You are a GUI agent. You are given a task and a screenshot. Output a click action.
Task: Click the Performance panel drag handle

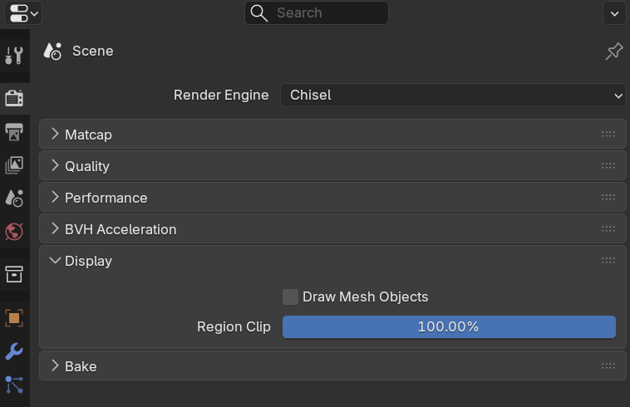pos(608,198)
